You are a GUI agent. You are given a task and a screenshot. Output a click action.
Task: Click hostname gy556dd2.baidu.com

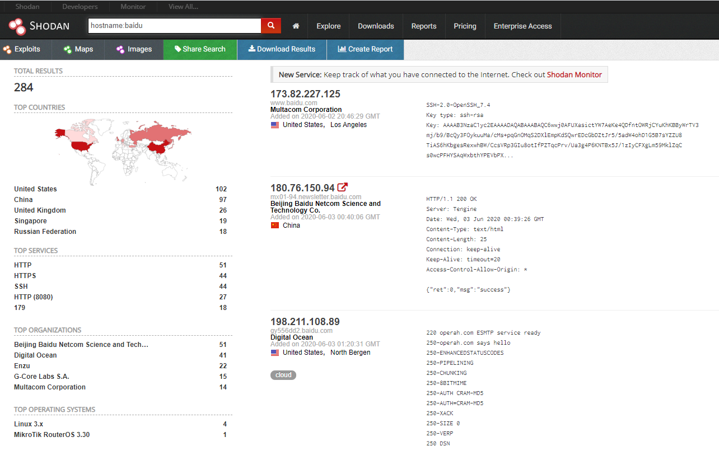coord(301,331)
